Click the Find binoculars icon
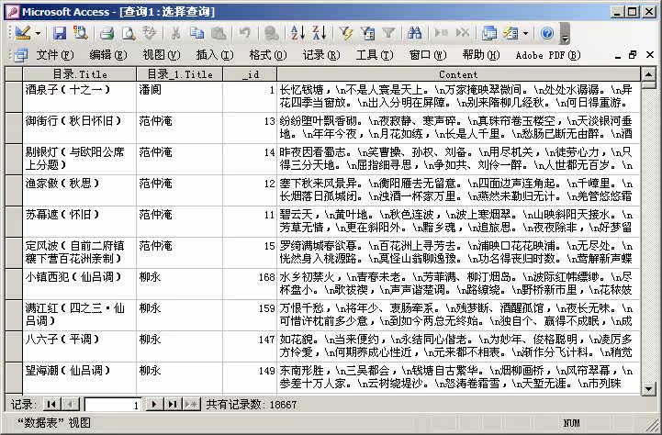This screenshot has width=662, height=435. 415,33
